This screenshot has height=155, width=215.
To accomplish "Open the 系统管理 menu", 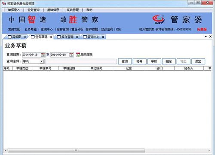I will (x=73, y=10).
